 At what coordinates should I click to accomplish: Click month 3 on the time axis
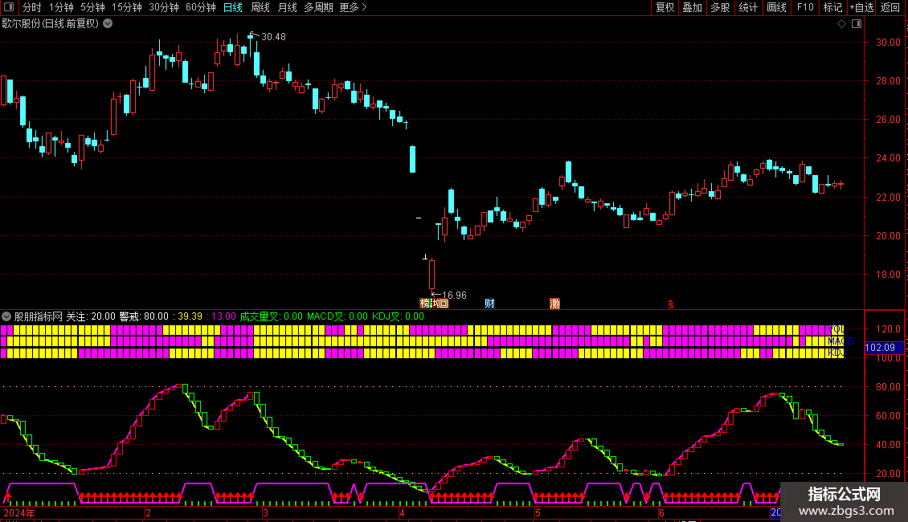[x=265, y=513]
